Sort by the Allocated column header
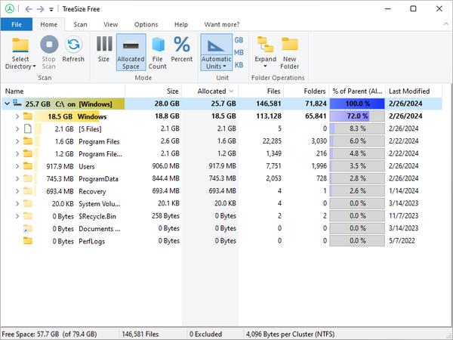 coord(210,91)
